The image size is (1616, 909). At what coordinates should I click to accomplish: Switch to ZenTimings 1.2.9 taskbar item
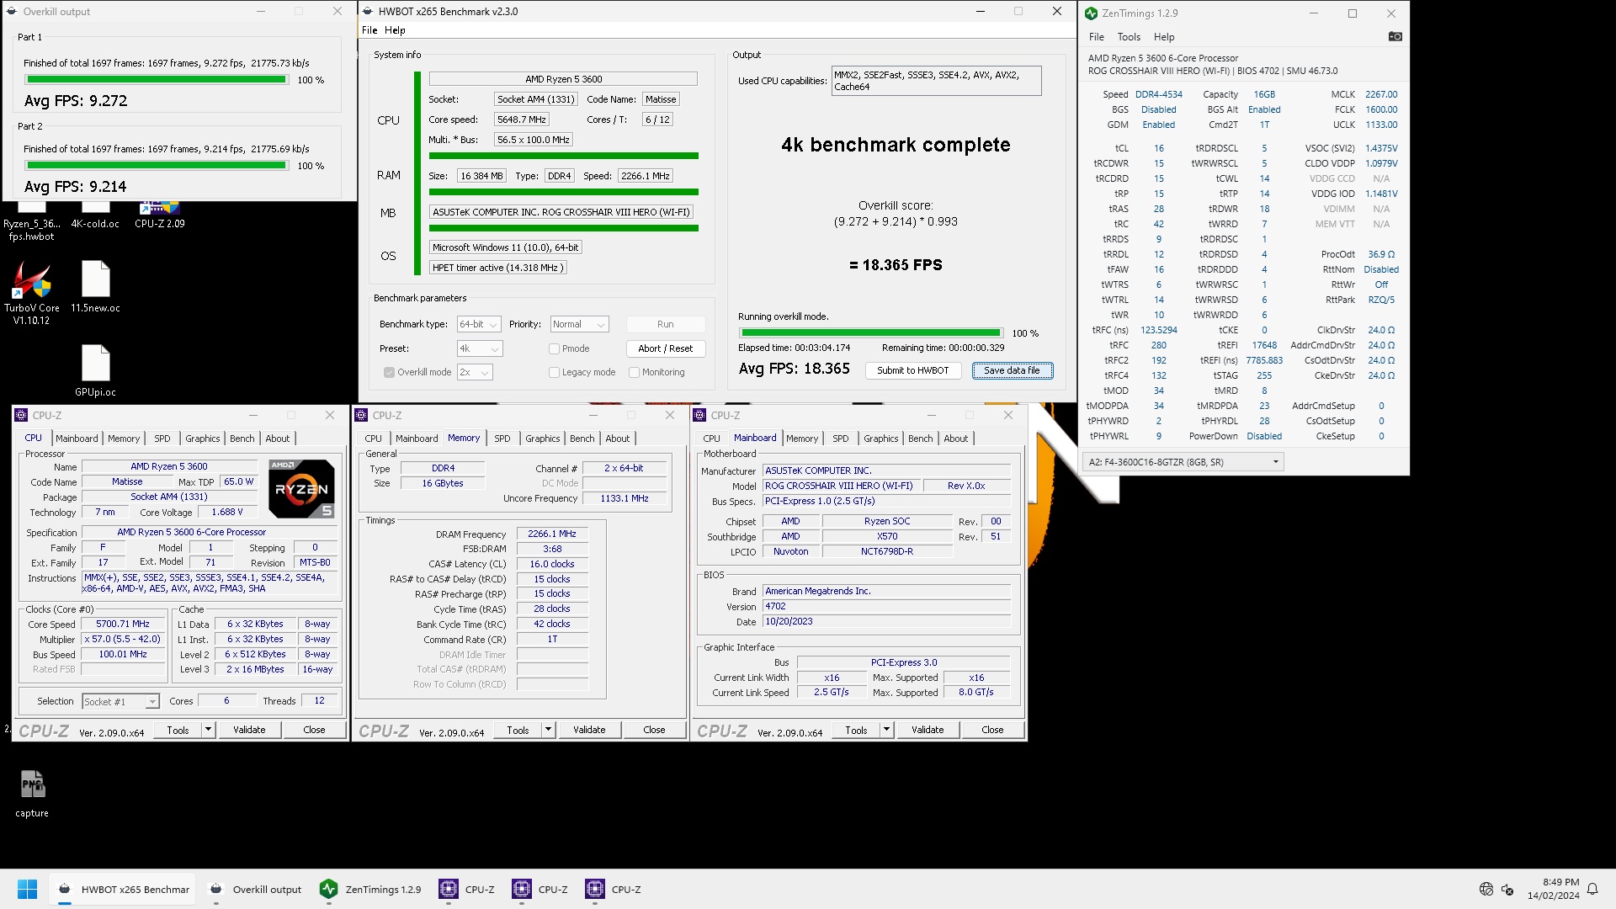tap(370, 889)
